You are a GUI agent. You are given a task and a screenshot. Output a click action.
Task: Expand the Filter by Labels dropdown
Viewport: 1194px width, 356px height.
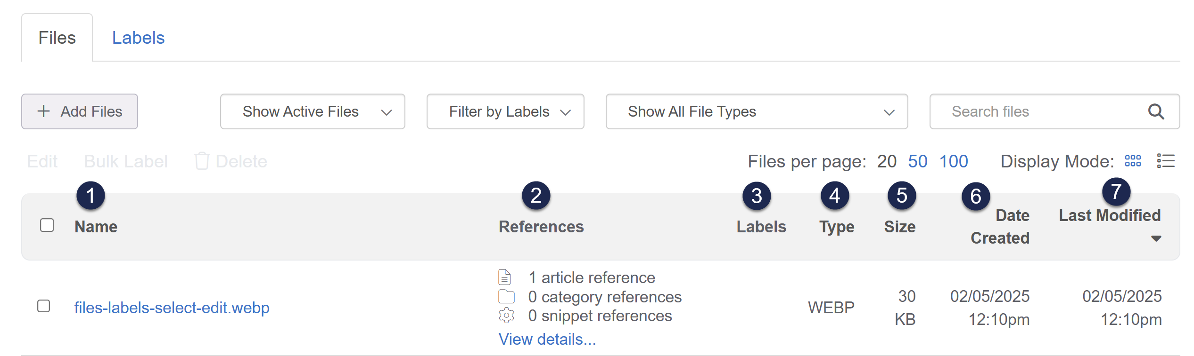(x=505, y=112)
